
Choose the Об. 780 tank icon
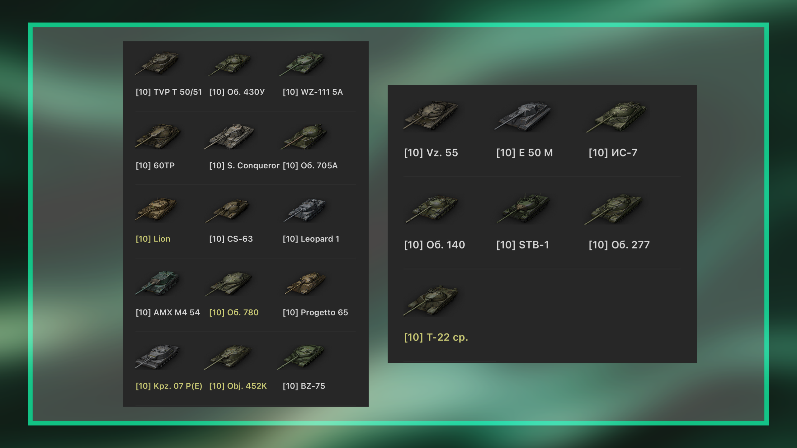pyautogui.click(x=229, y=283)
